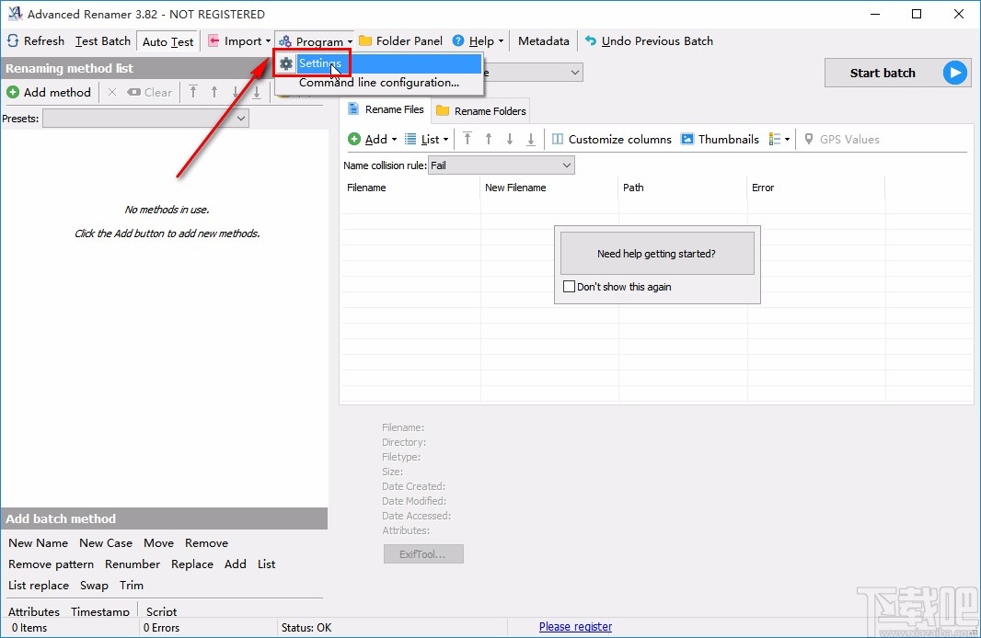Click the Path column header

coord(683,188)
